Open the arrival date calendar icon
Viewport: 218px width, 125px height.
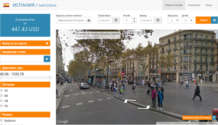coord(116,20)
